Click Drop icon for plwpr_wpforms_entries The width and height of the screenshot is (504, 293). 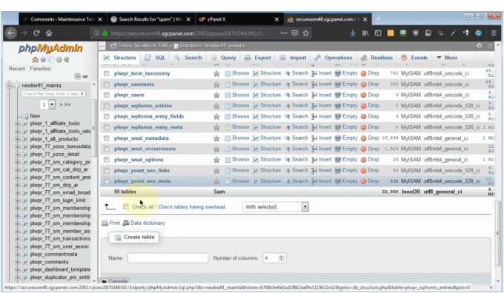tap(363, 106)
